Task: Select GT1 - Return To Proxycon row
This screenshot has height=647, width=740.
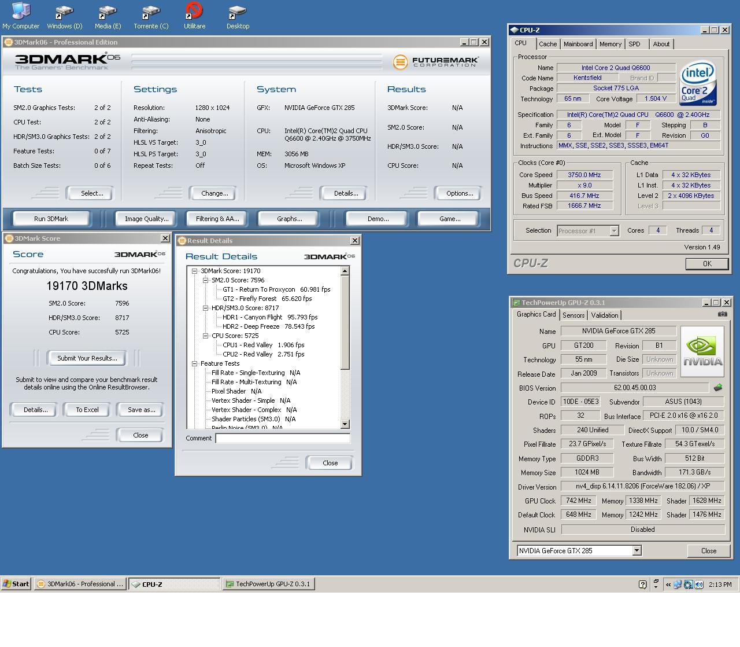Action: click(x=276, y=289)
